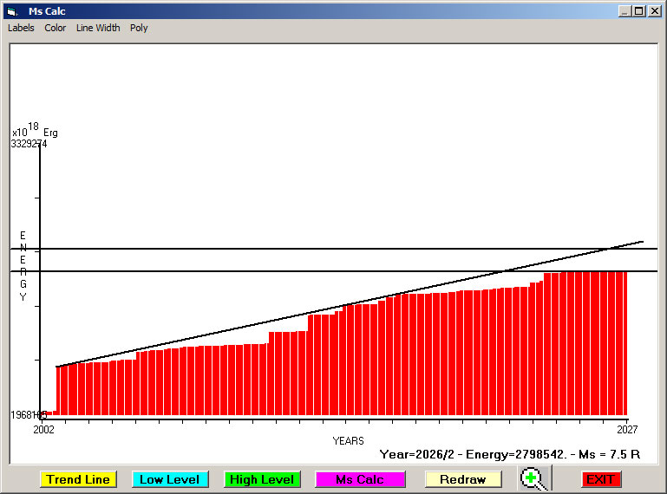
Task: Open the Poly menu
Action: point(139,28)
